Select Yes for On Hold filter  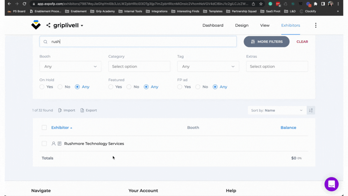click(42, 87)
